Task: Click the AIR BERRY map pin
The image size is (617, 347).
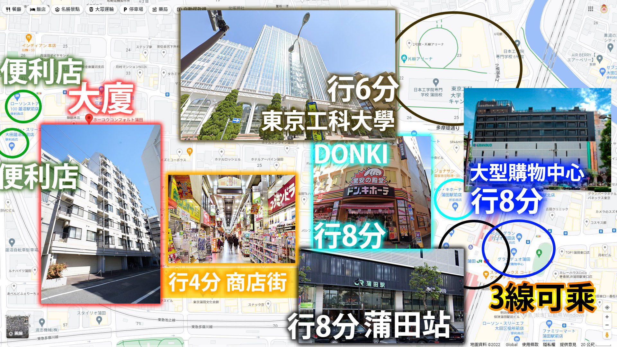Action: coord(600,59)
